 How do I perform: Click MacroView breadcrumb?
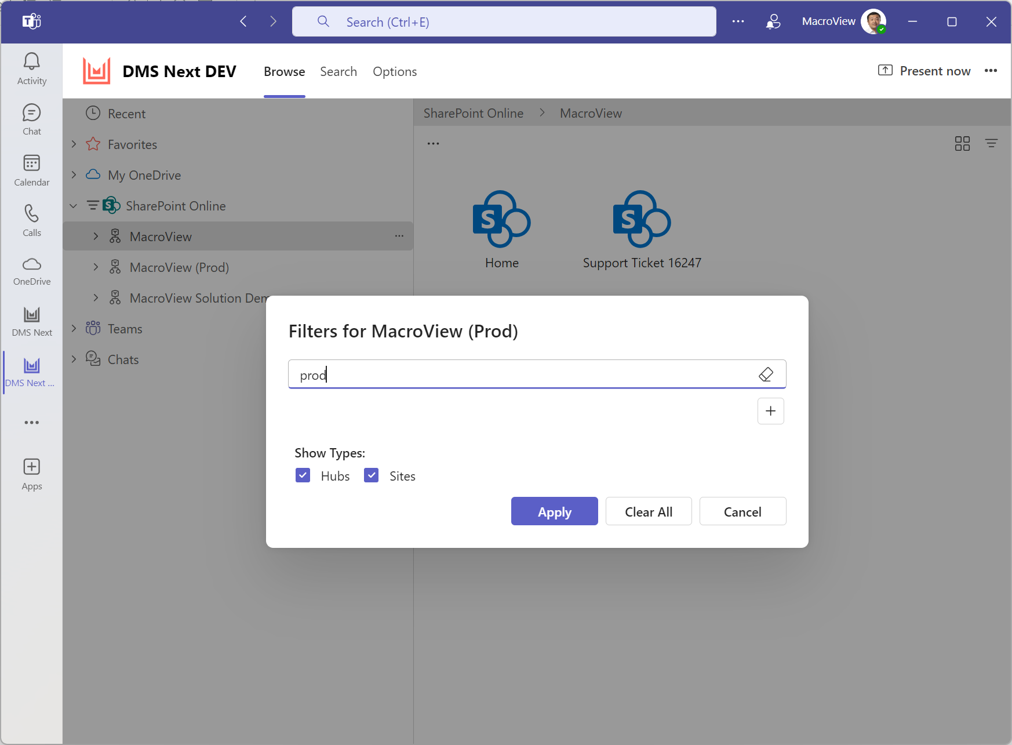click(591, 113)
